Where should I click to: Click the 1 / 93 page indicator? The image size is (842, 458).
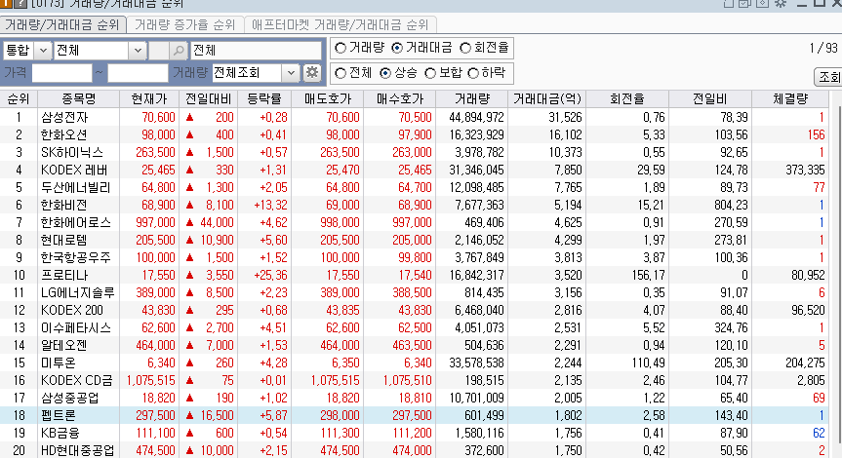click(x=823, y=49)
